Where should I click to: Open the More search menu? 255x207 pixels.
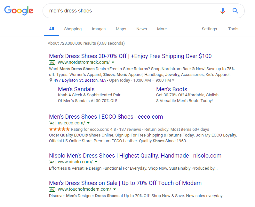click(162, 29)
